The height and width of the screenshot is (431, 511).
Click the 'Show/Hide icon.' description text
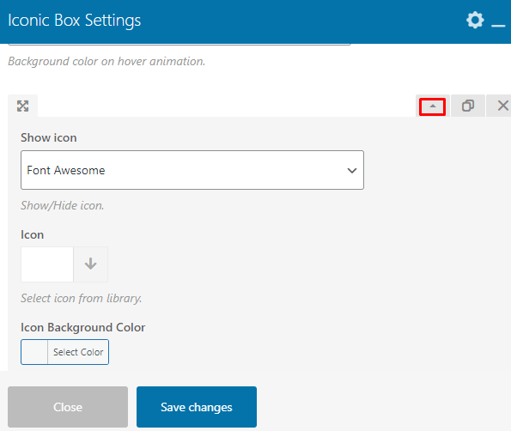coord(62,205)
